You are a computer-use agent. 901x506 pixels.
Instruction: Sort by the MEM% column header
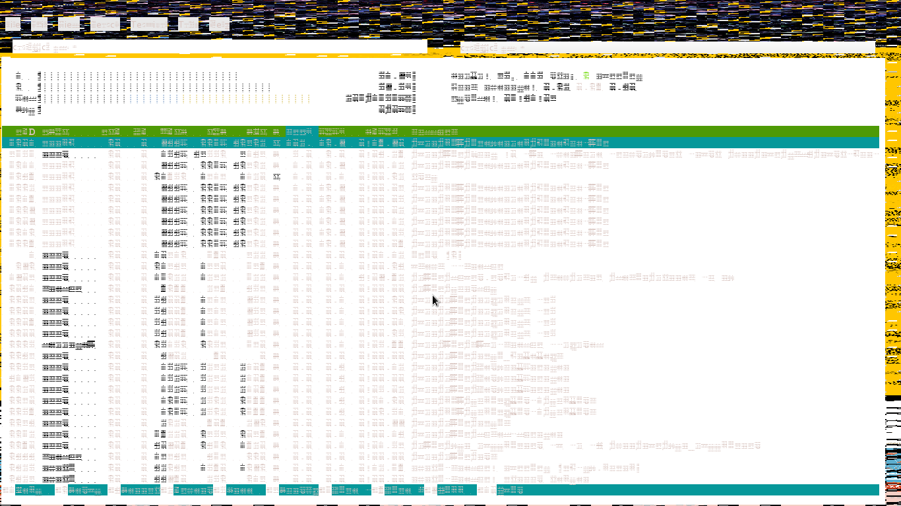point(332,132)
